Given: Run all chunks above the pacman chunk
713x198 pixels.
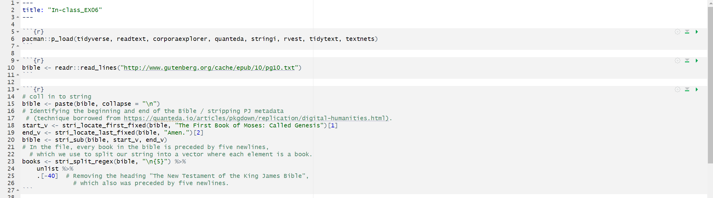Looking at the screenshot, I should pos(687,32).
